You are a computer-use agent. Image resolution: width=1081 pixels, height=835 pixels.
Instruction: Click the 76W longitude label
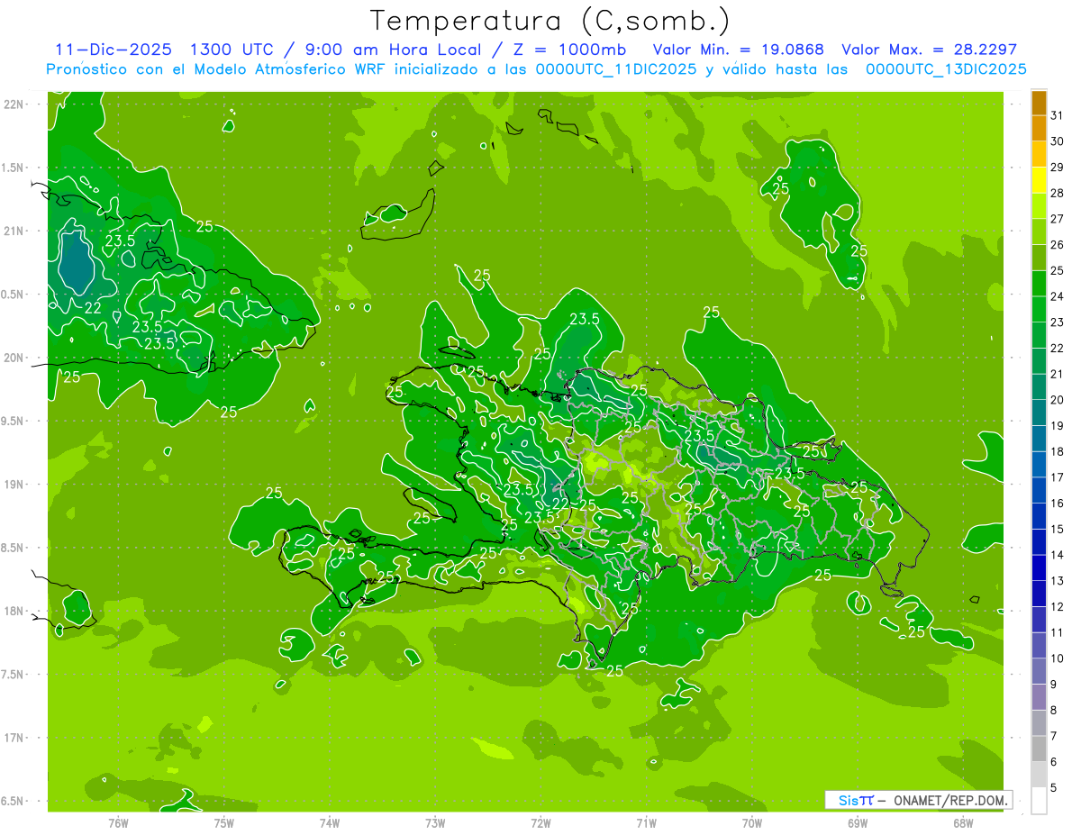coord(118,822)
